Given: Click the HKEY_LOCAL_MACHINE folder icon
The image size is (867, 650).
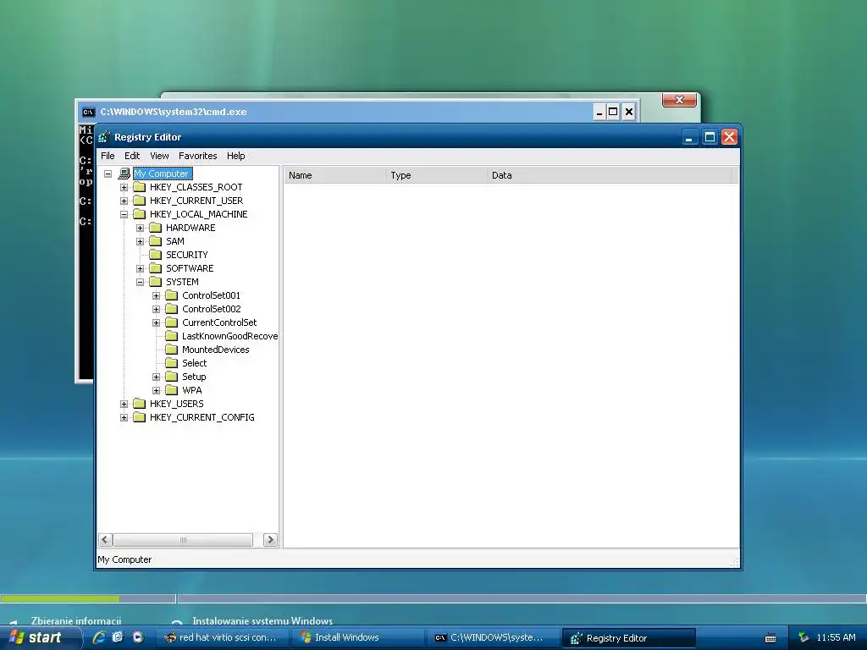Looking at the screenshot, I should (140, 214).
